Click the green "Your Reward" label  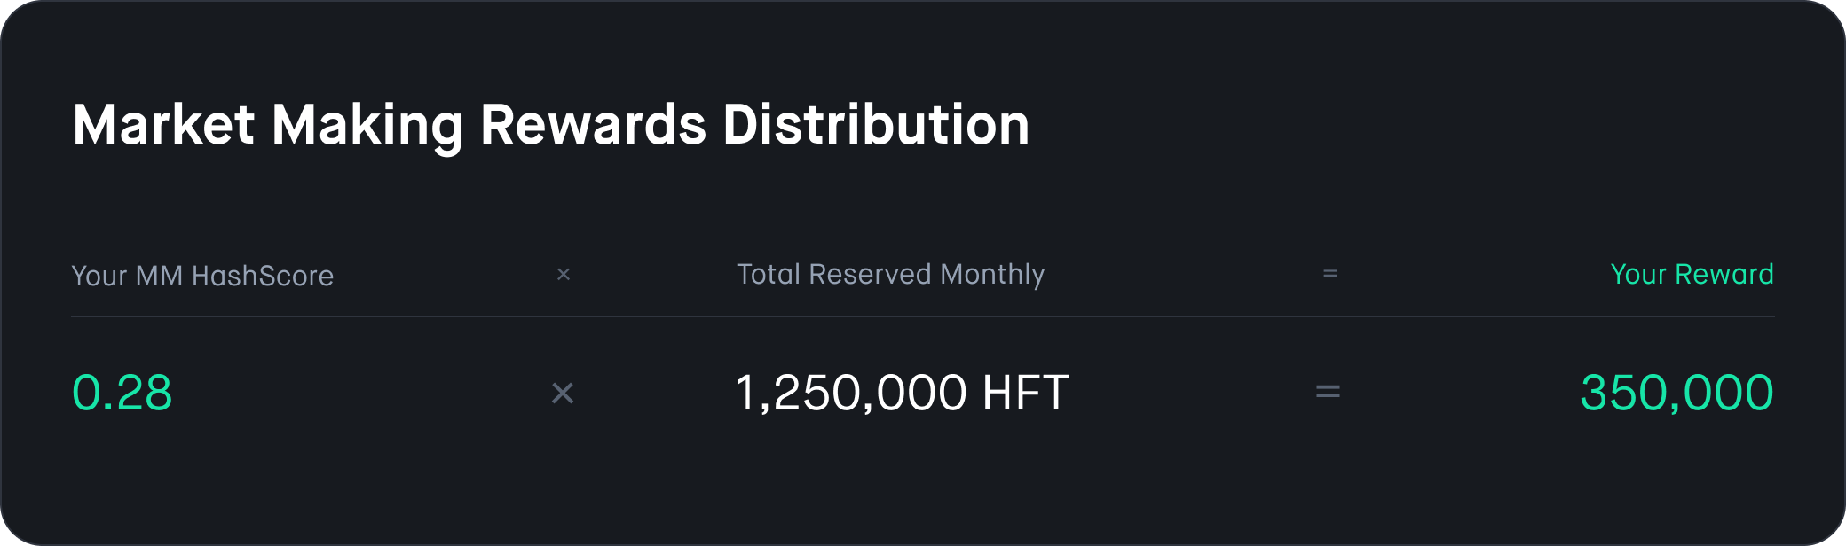1692,274
